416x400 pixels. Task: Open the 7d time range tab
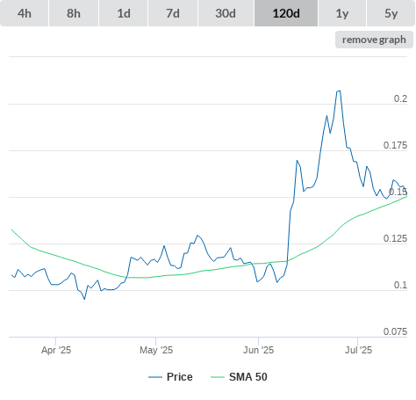(x=173, y=13)
